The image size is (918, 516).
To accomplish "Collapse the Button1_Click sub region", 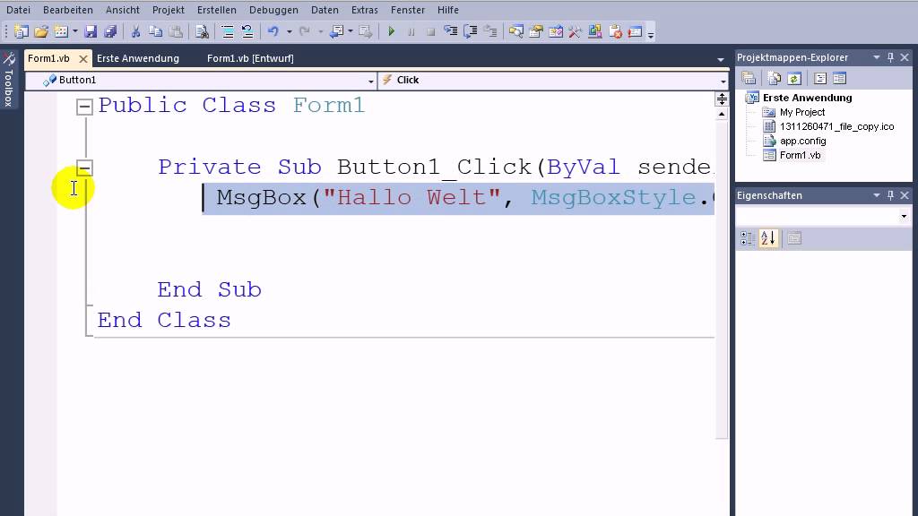I will coord(84,168).
